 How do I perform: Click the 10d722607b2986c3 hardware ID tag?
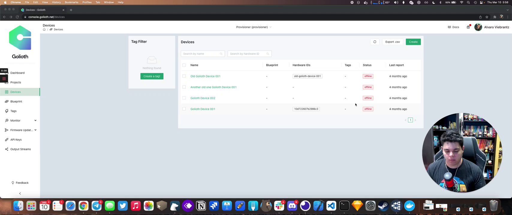tap(306, 109)
